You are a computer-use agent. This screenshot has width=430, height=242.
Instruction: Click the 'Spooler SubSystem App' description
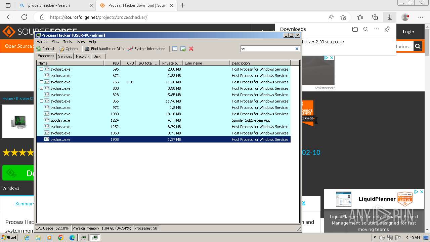pyautogui.click(x=251, y=120)
